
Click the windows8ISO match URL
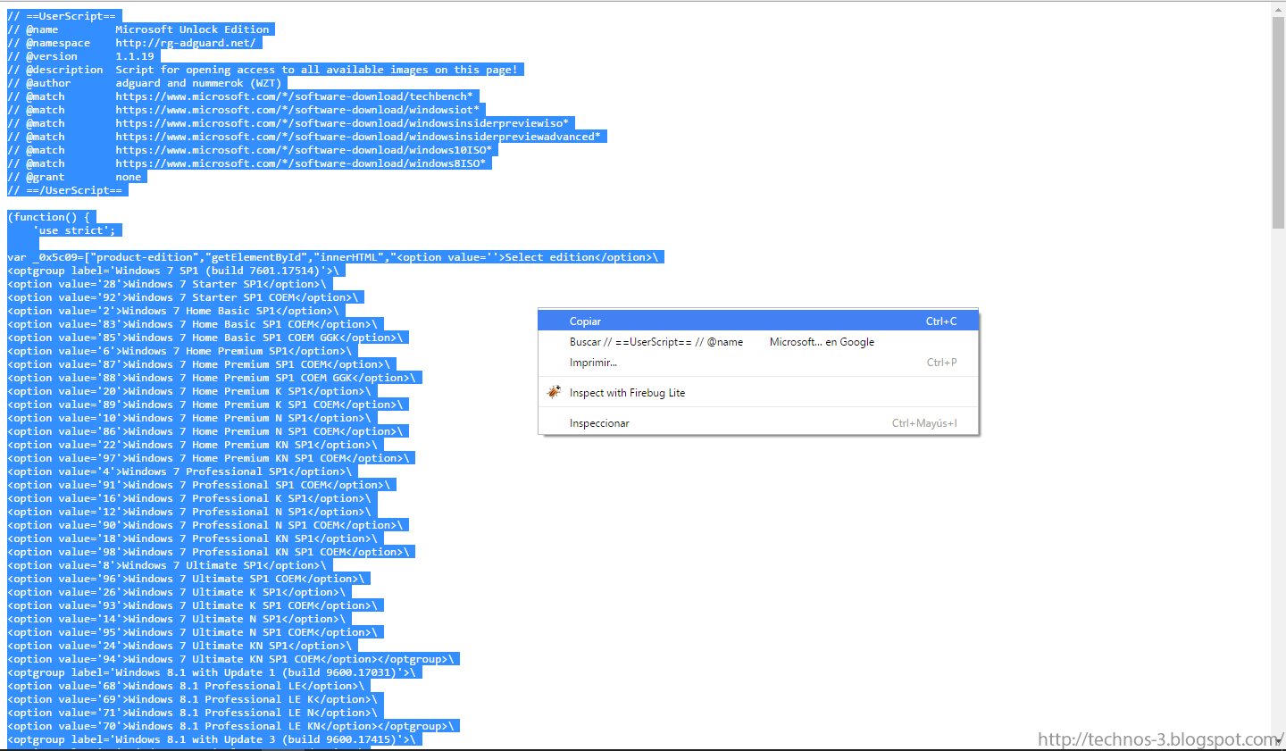click(301, 163)
